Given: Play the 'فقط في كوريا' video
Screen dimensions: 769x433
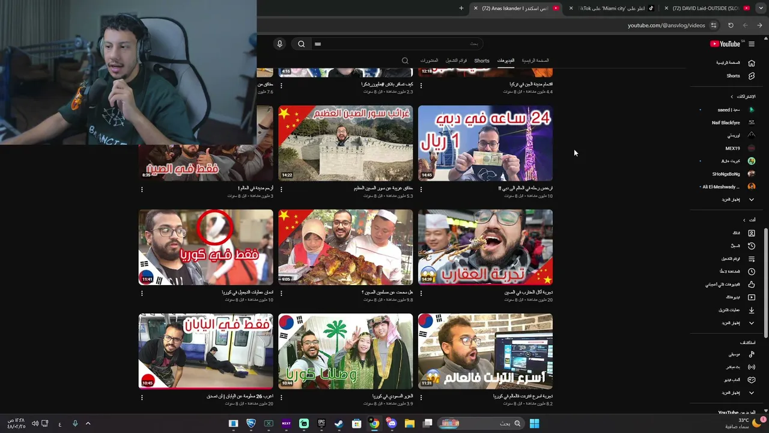Looking at the screenshot, I should coord(206,247).
